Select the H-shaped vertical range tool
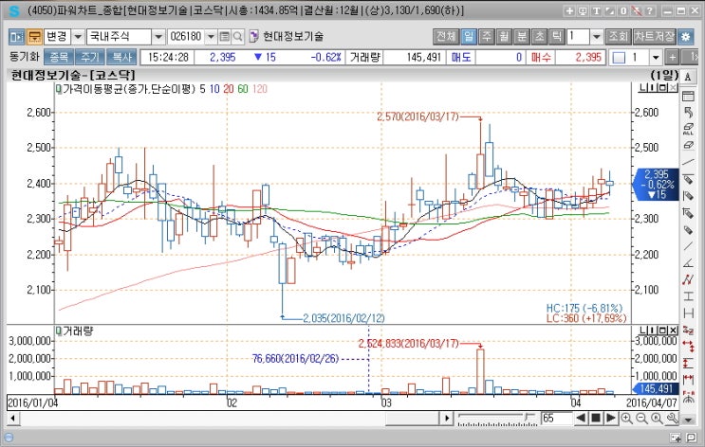Screen dimensions: 705x447 688,313
